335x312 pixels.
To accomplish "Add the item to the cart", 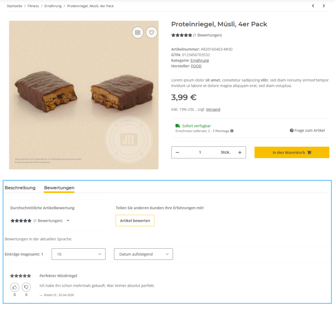I will click(291, 152).
